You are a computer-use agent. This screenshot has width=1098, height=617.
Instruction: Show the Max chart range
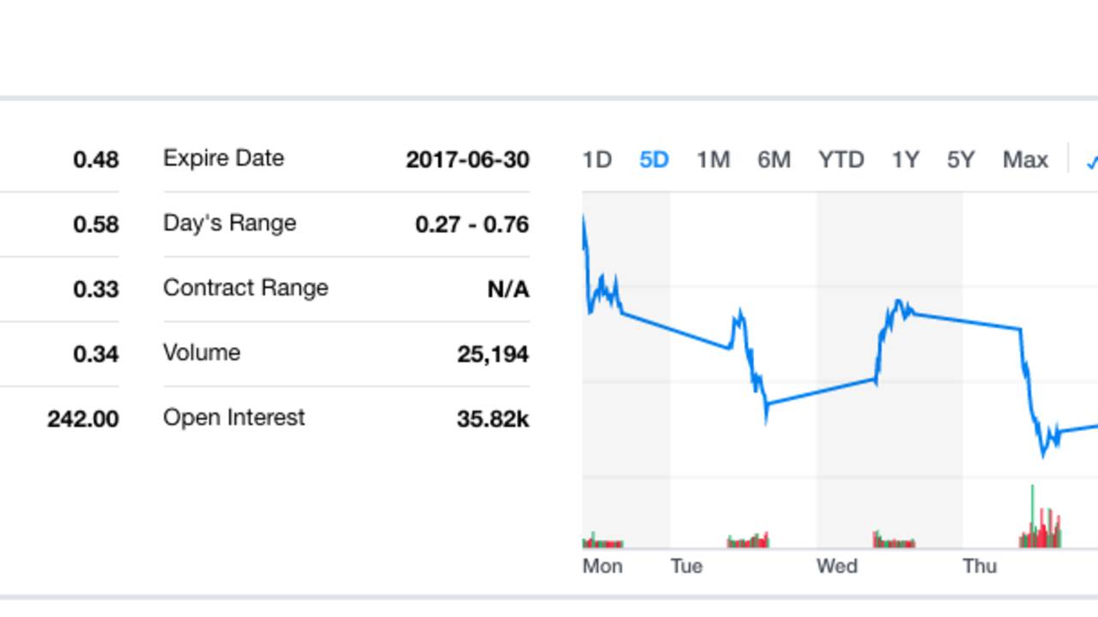(1025, 160)
